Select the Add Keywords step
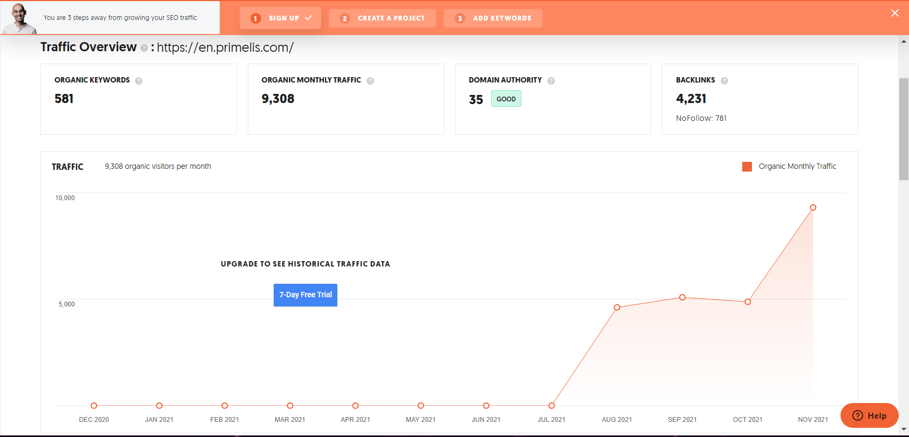909x437 pixels. 493,18
